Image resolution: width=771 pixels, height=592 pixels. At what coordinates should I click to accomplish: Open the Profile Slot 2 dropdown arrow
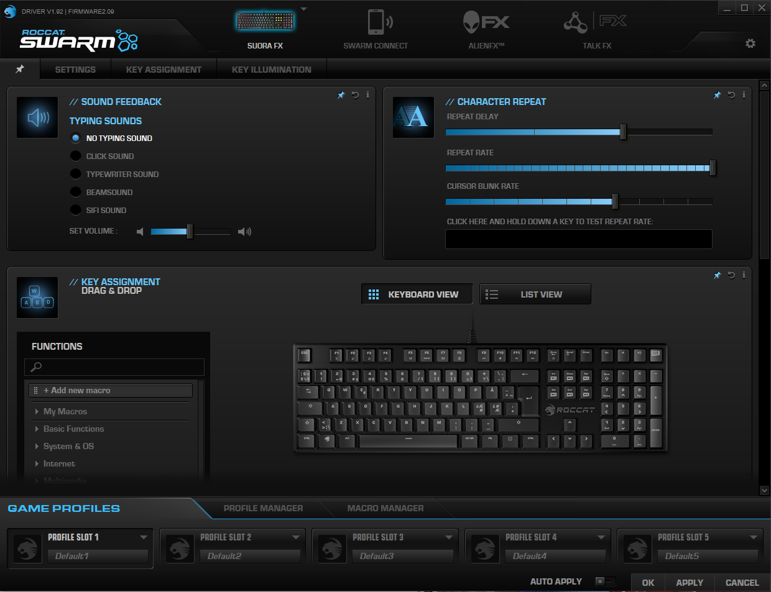coord(296,537)
